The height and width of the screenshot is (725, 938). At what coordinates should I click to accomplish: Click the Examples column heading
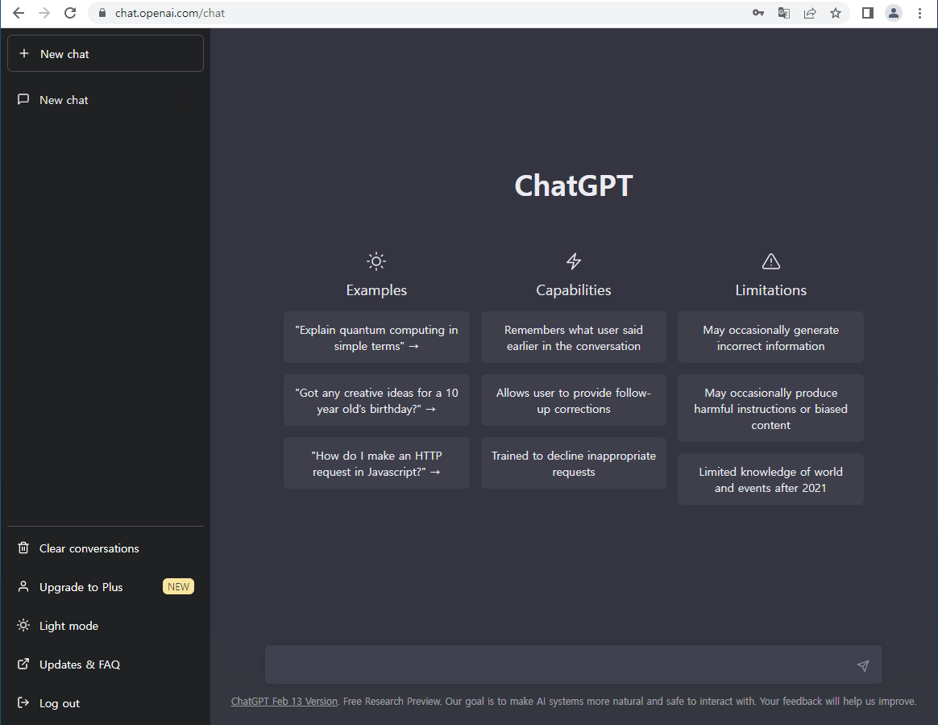pyautogui.click(x=376, y=290)
